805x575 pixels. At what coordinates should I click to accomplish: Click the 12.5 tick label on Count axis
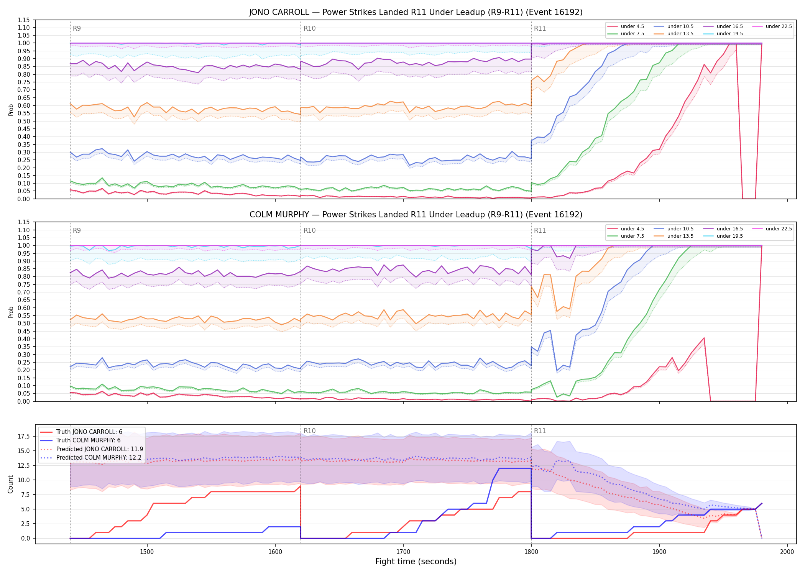(24, 465)
